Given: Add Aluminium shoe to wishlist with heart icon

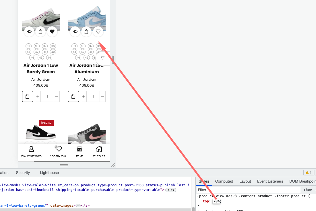Looking at the screenshot, I should tap(98, 32).
